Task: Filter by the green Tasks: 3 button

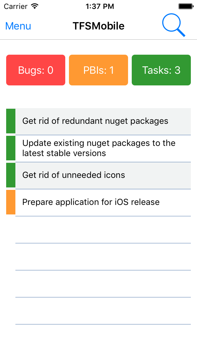Action: [x=161, y=70]
